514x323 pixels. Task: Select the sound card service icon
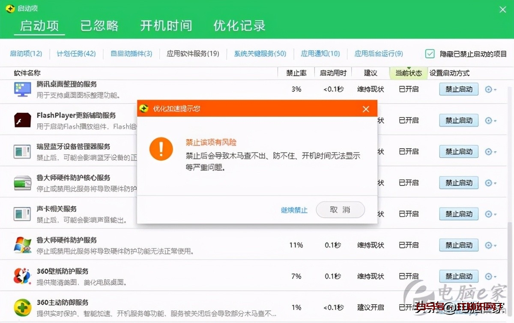tap(22, 213)
